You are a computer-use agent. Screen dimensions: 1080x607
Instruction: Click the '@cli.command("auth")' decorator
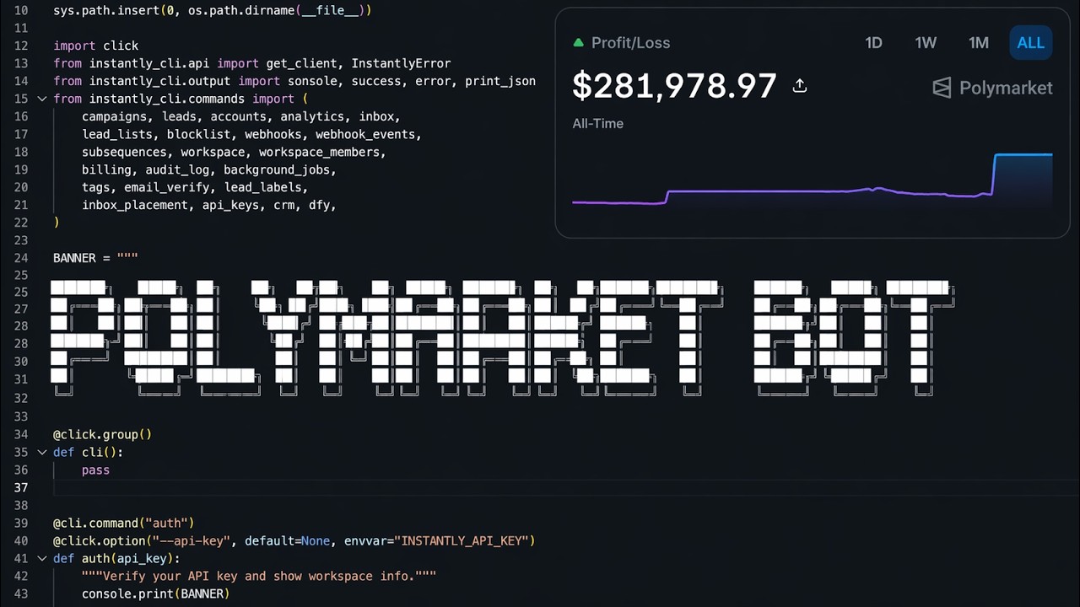click(x=124, y=523)
